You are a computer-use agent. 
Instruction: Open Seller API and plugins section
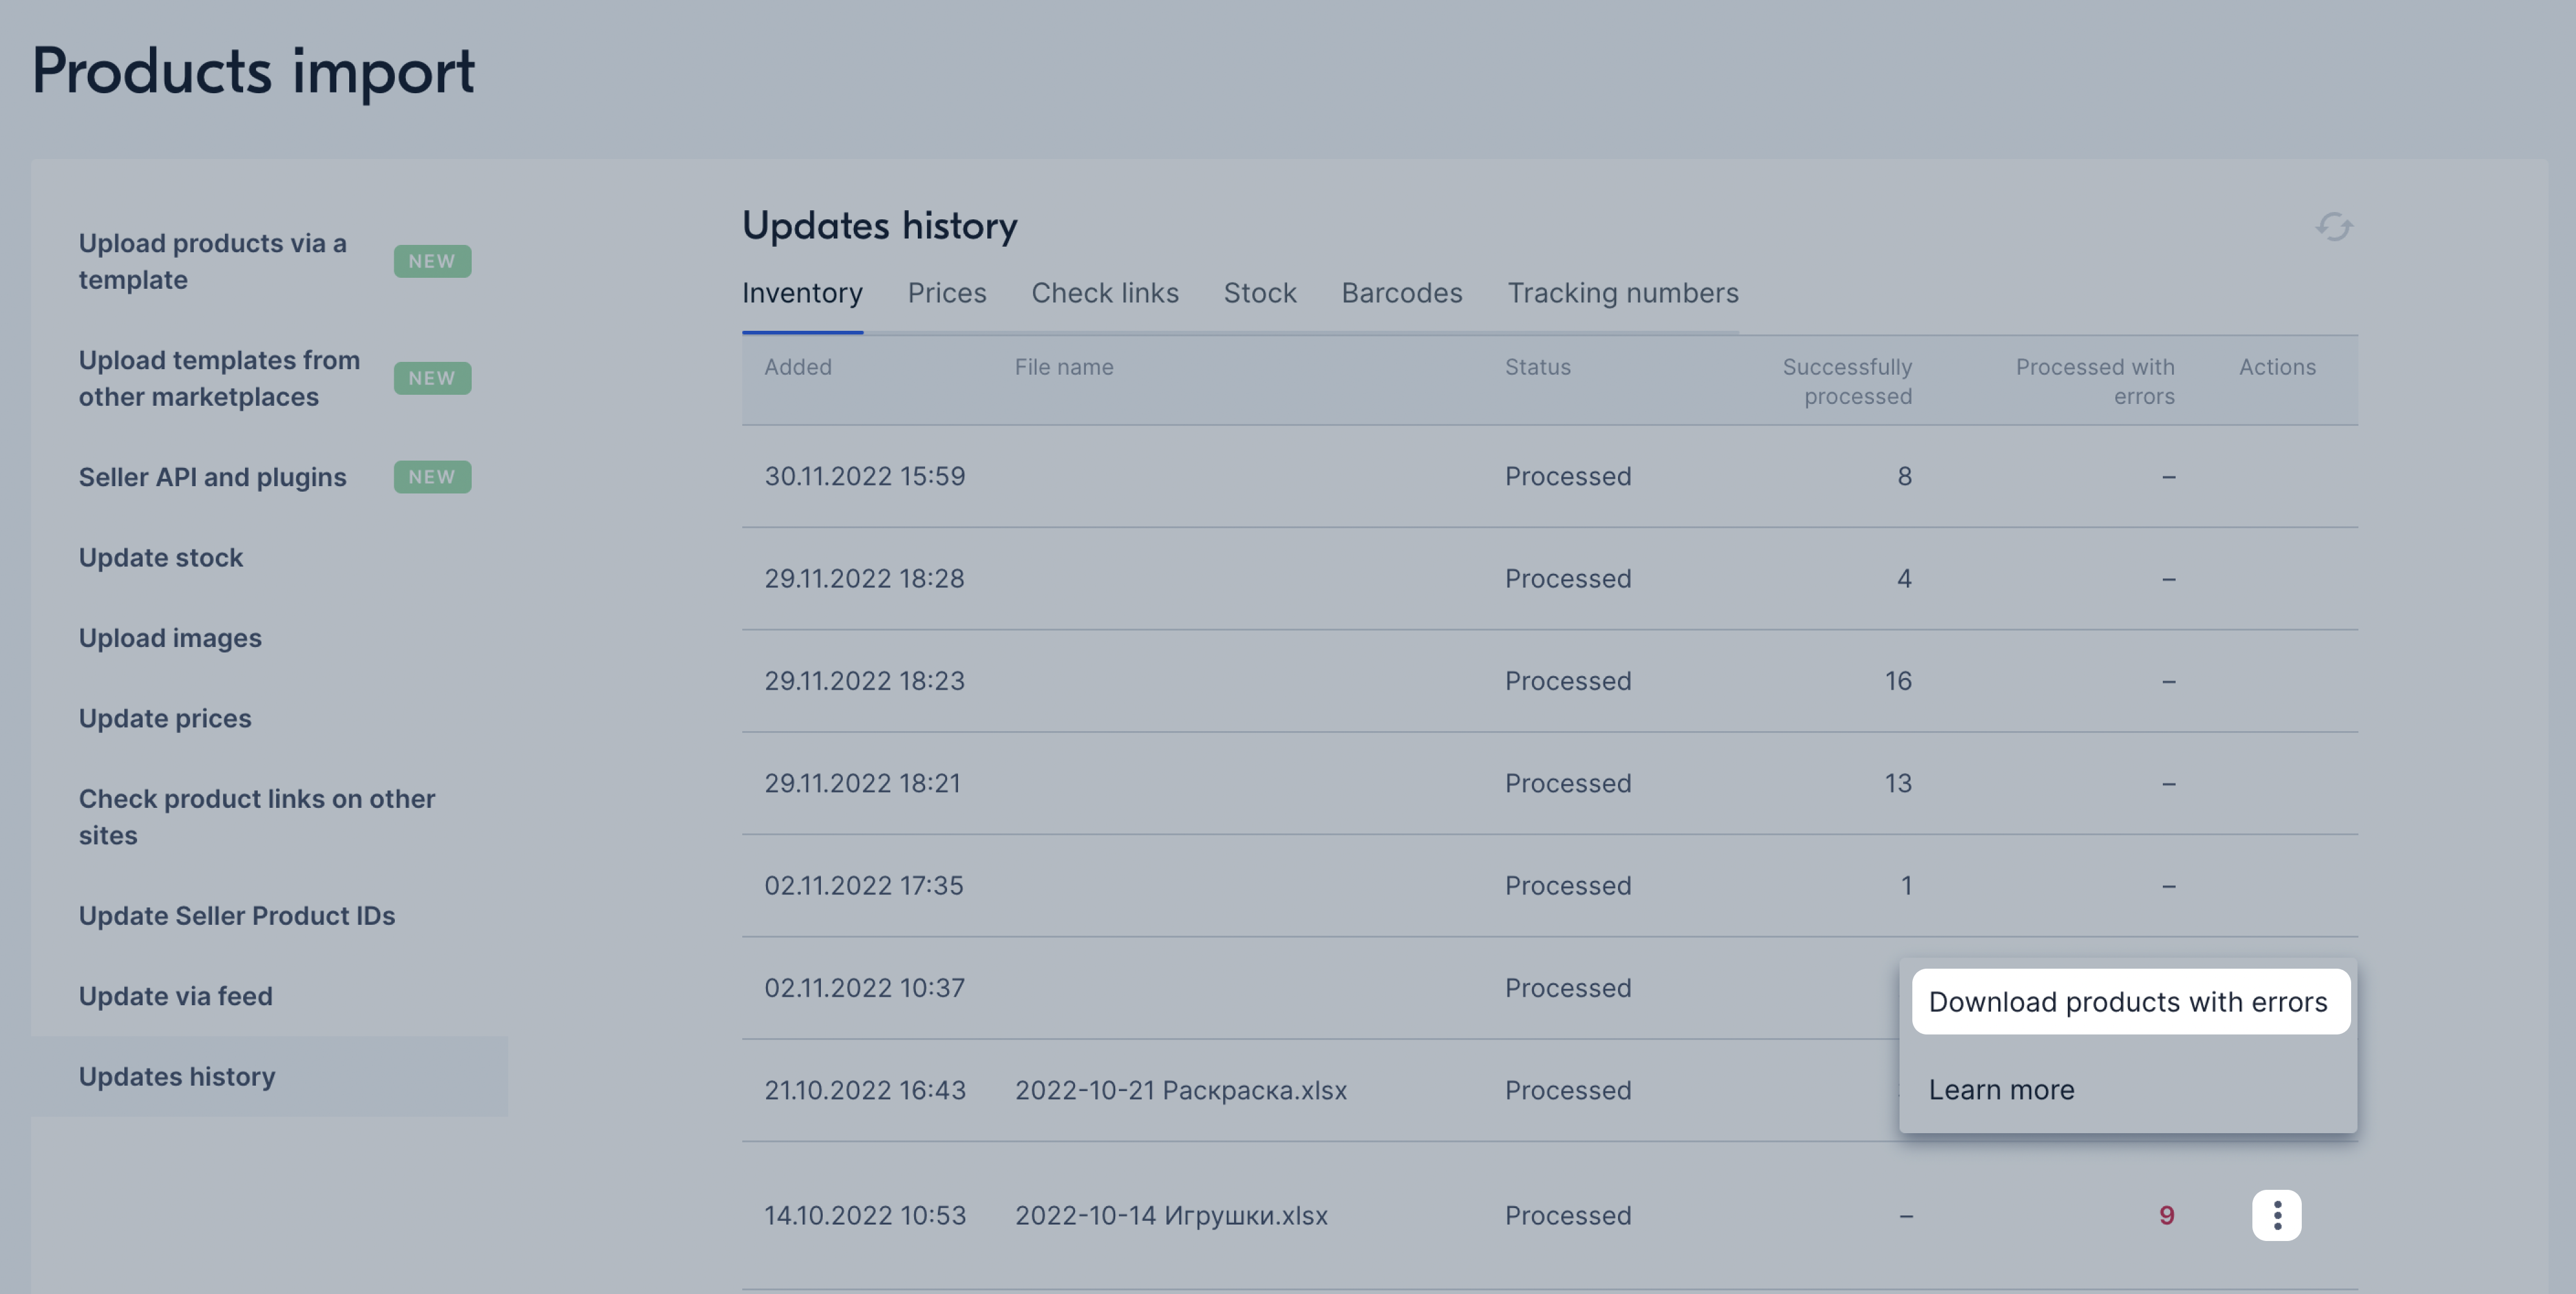click(x=212, y=477)
